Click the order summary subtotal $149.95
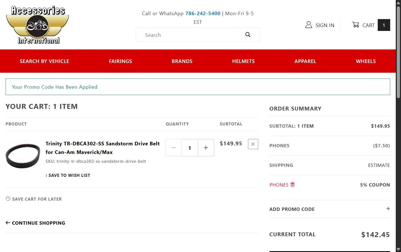The width and height of the screenshot is (401, 252). pyautogui.click(x=380, y=126)
